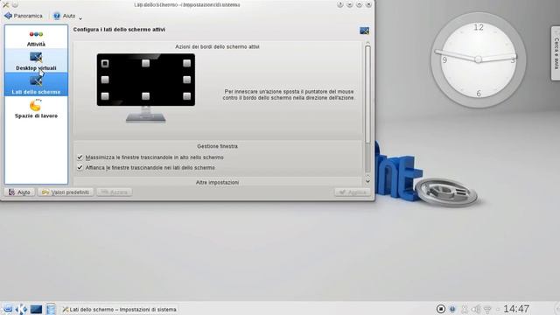This screenshot has height=315, width=560.
Task: Click the bottom-left screen corner square
Action: 105,96
